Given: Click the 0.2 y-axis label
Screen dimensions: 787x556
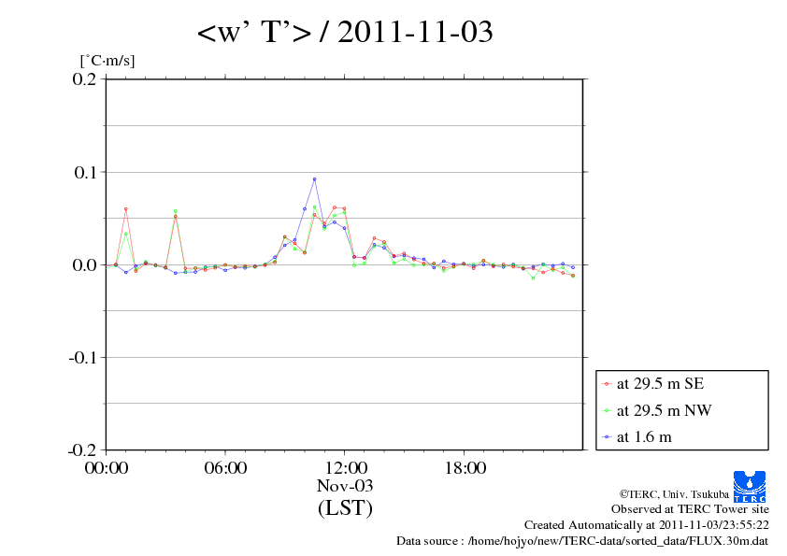Looking at the screenshot, I should pos(84,79).
